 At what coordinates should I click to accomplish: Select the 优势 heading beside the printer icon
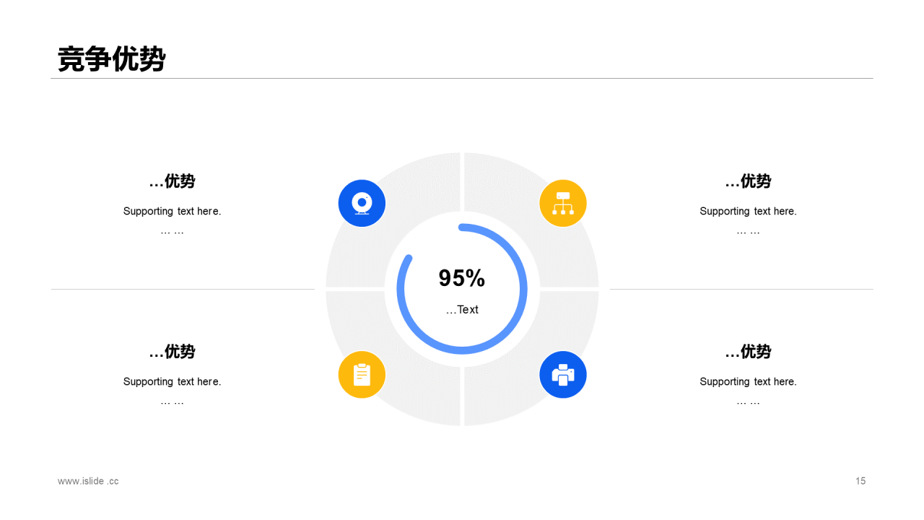[748, 352]
